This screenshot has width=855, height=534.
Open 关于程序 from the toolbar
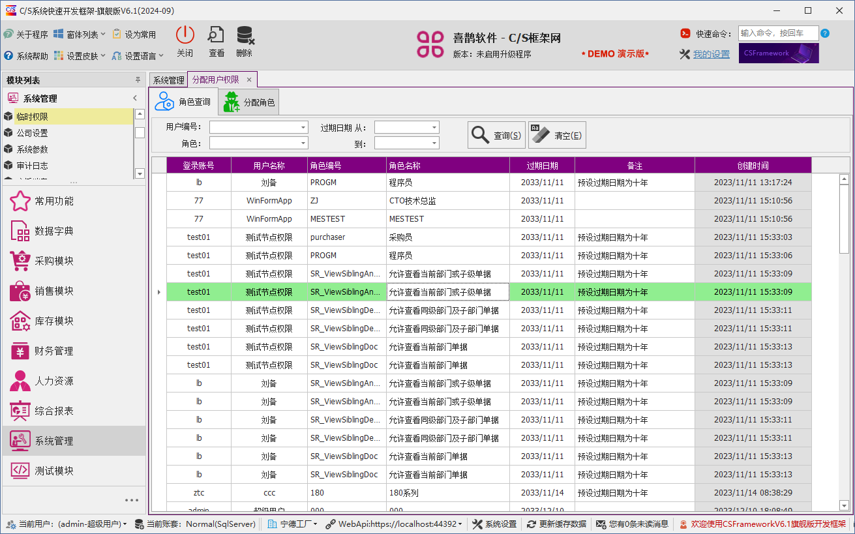(25, 35)
